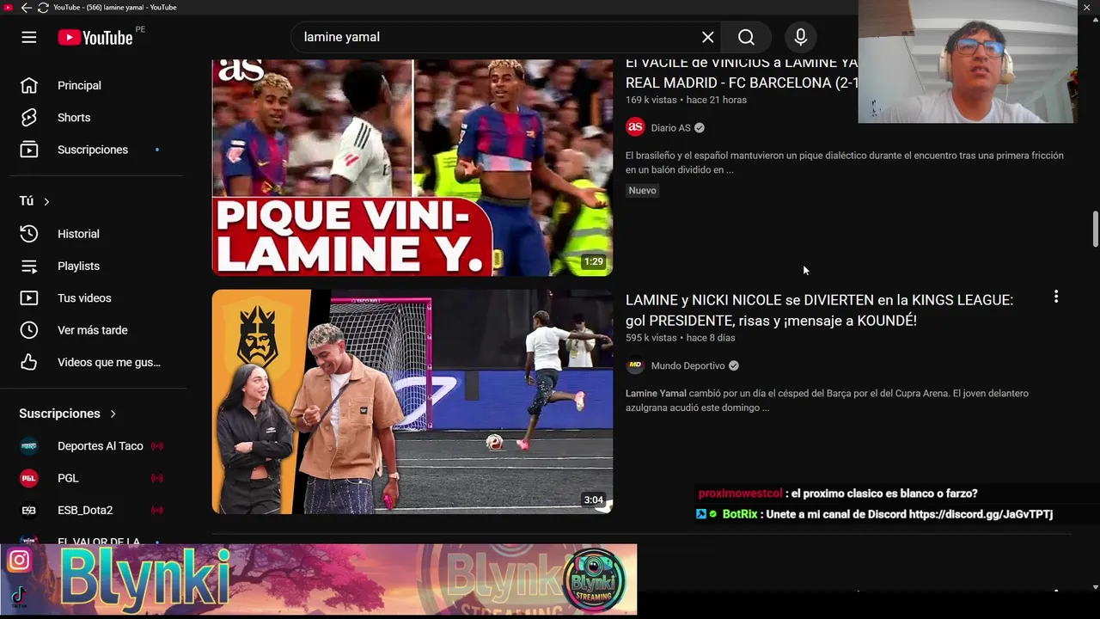Click the Discord link in chat overlay
This screenshot has height=619, width=1100.
click(981, 514)
